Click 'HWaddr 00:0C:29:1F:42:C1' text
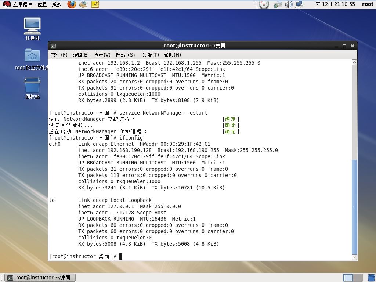Image resolution: width=376 pixels, height=282 pixels. coord(175,144)
